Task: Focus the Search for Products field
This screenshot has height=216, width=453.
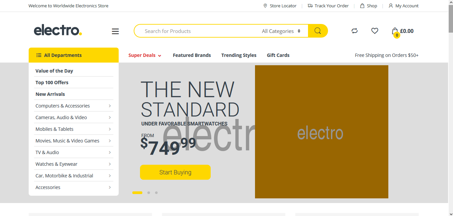Action: click(x=197, y=31)
